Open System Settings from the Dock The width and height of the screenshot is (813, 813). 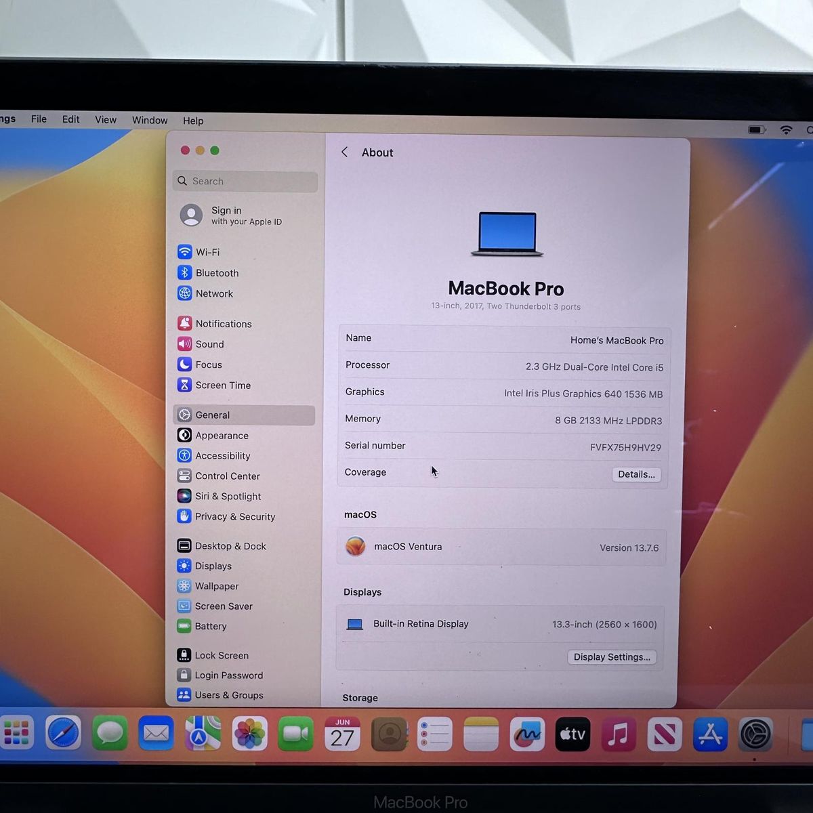point(755,734)
